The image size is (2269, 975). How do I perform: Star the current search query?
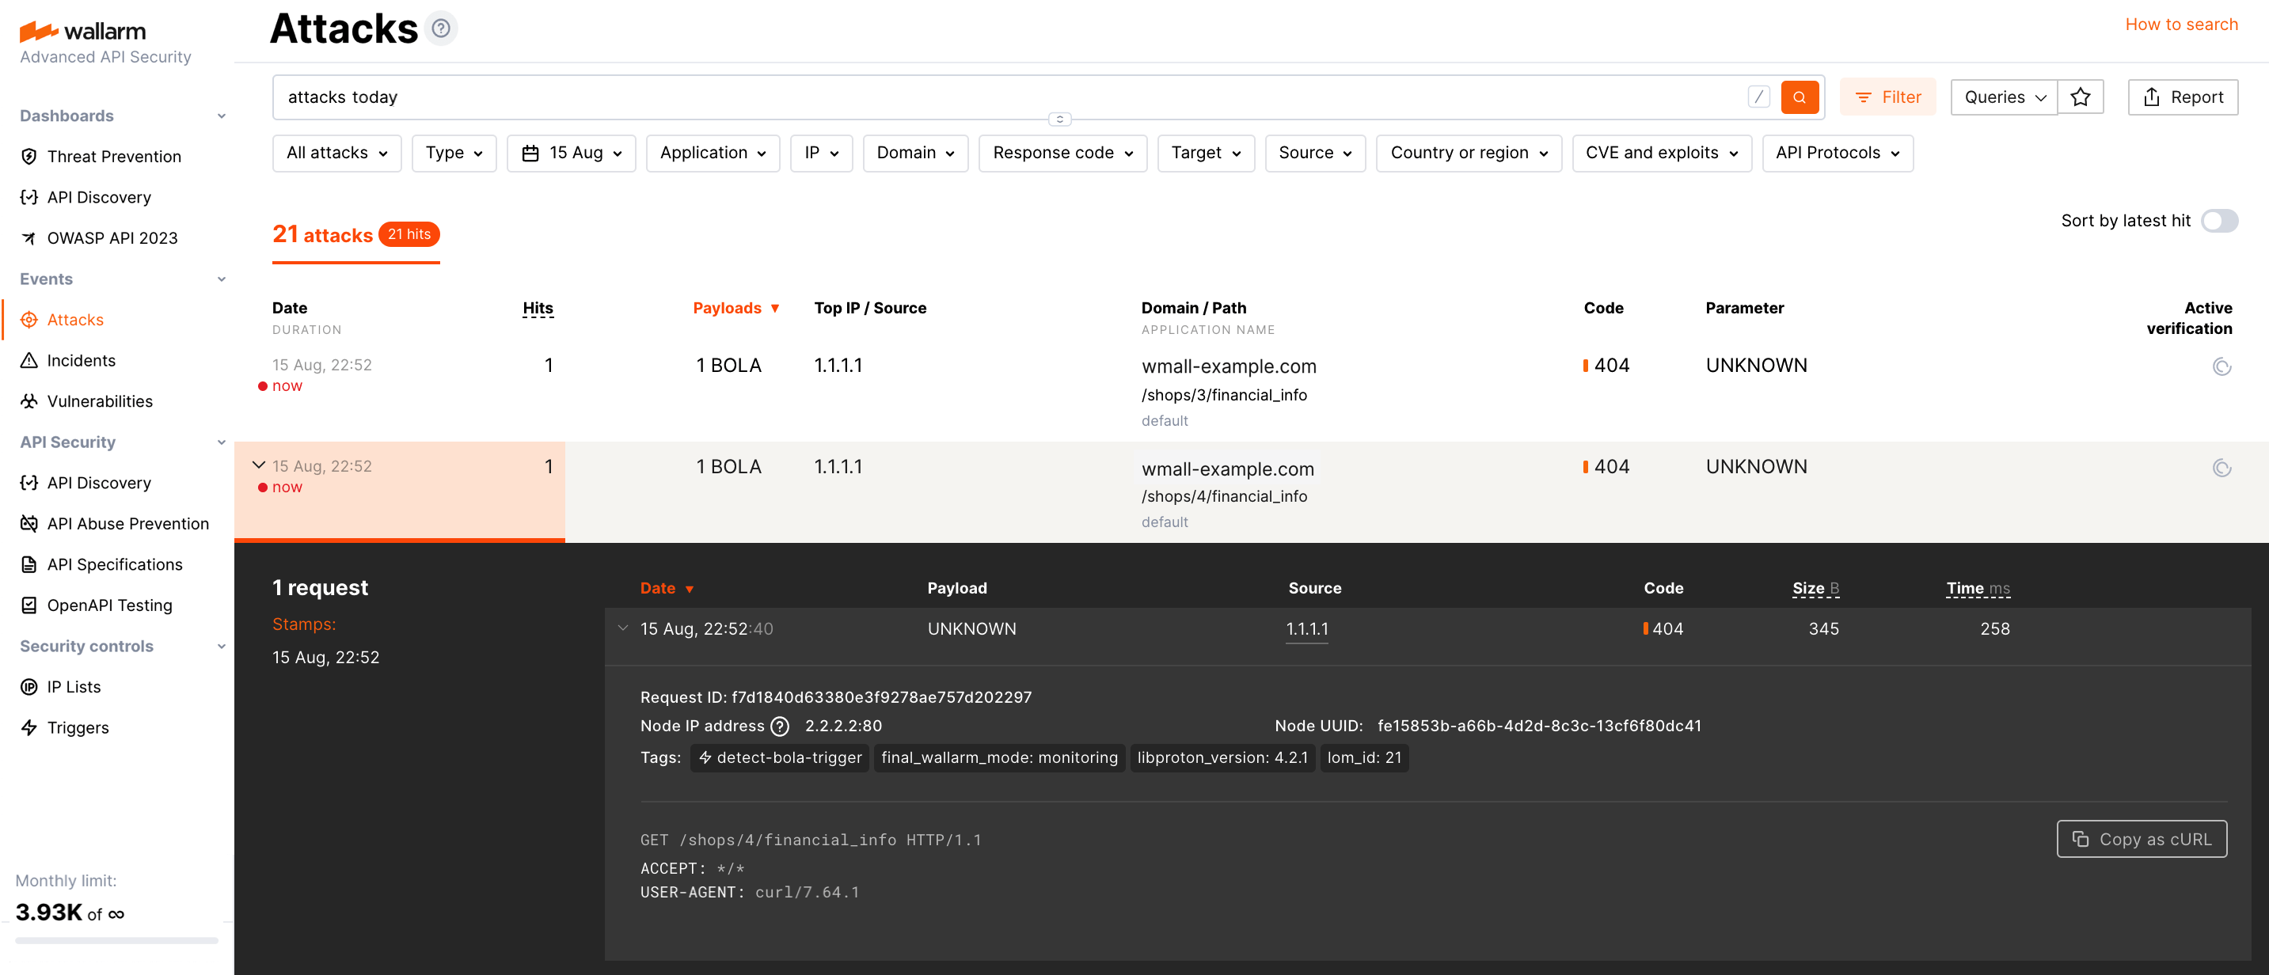pyautogui.click(x=2081, y=97)
